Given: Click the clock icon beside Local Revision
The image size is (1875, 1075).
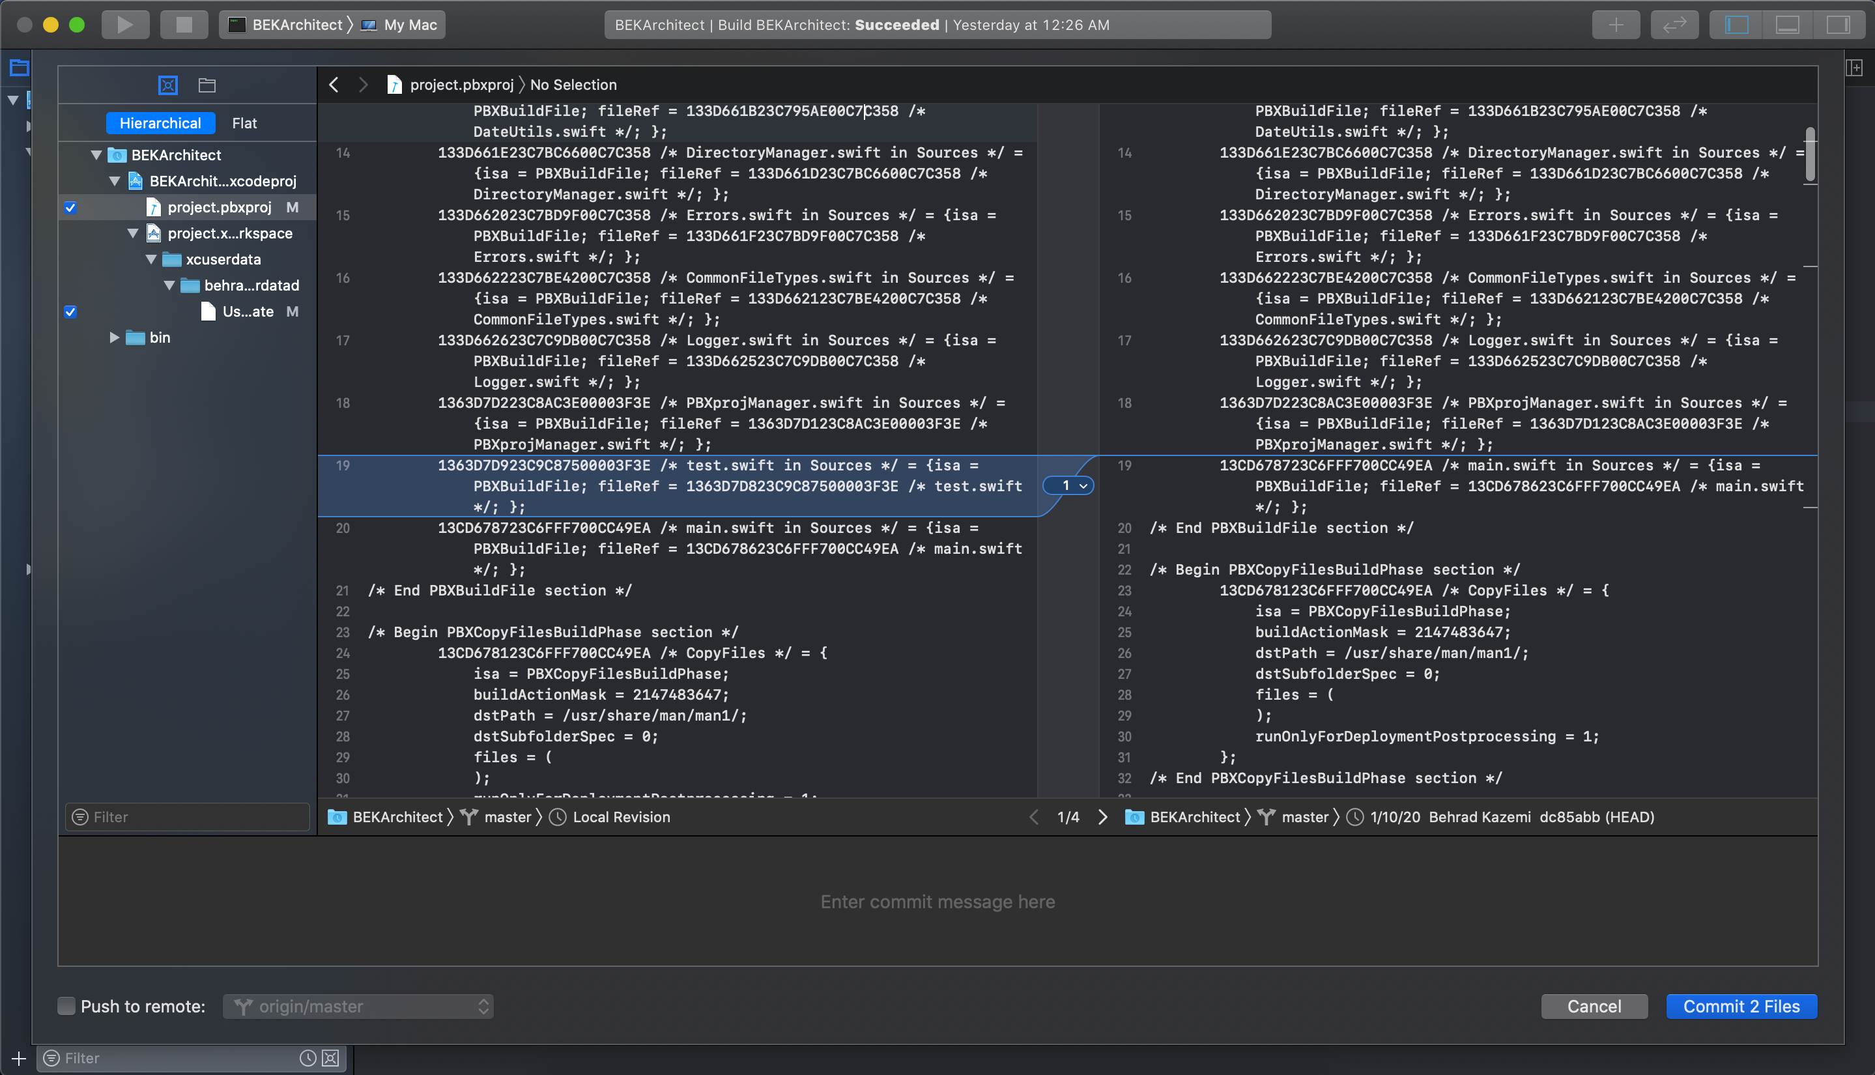Looking at the screenshot, I should [558, 817].
